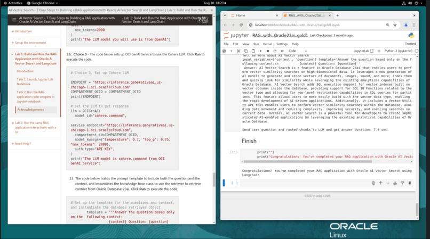Screen dimensions: 430x239
Task: Open Task 1: Launch Jupyter Lab Notebook link
Action: 35,81
